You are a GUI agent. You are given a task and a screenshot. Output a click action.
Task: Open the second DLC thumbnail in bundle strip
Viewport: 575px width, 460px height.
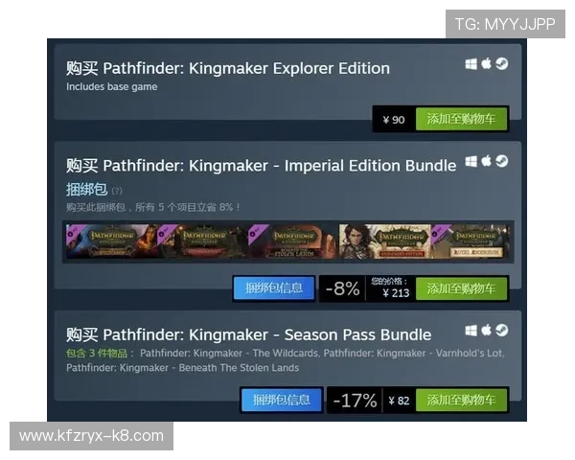point(202,241)
